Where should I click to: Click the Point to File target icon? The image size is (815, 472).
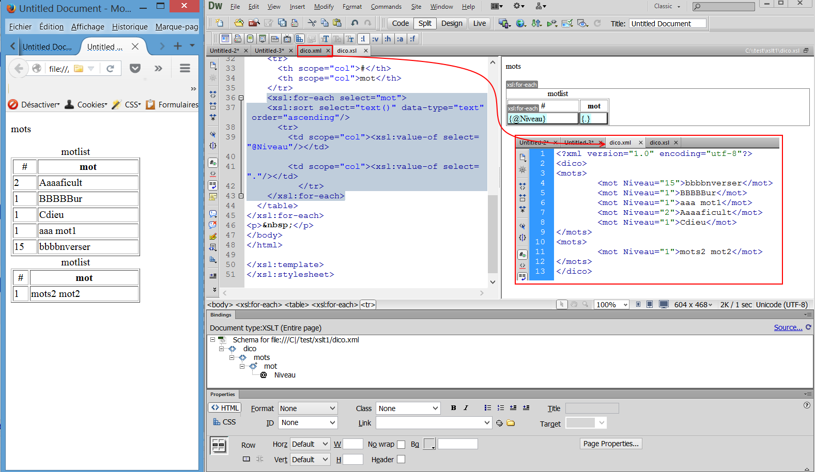click(499, 423)
